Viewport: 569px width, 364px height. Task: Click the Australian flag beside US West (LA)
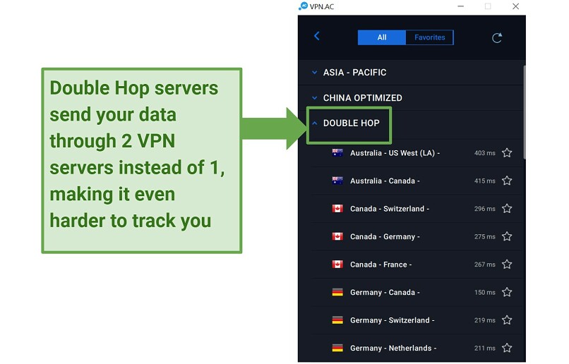click(x=337, y=153)
